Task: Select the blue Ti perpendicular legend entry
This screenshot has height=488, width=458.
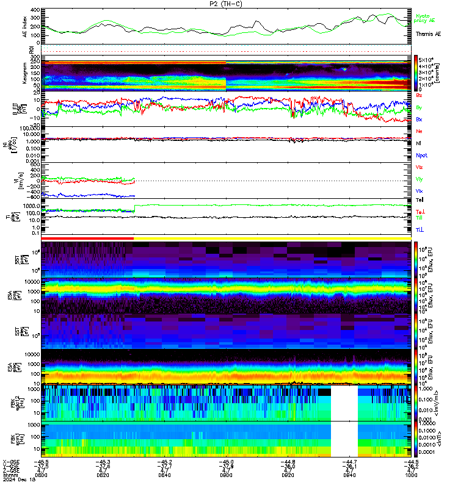Action: coord(420,230)
